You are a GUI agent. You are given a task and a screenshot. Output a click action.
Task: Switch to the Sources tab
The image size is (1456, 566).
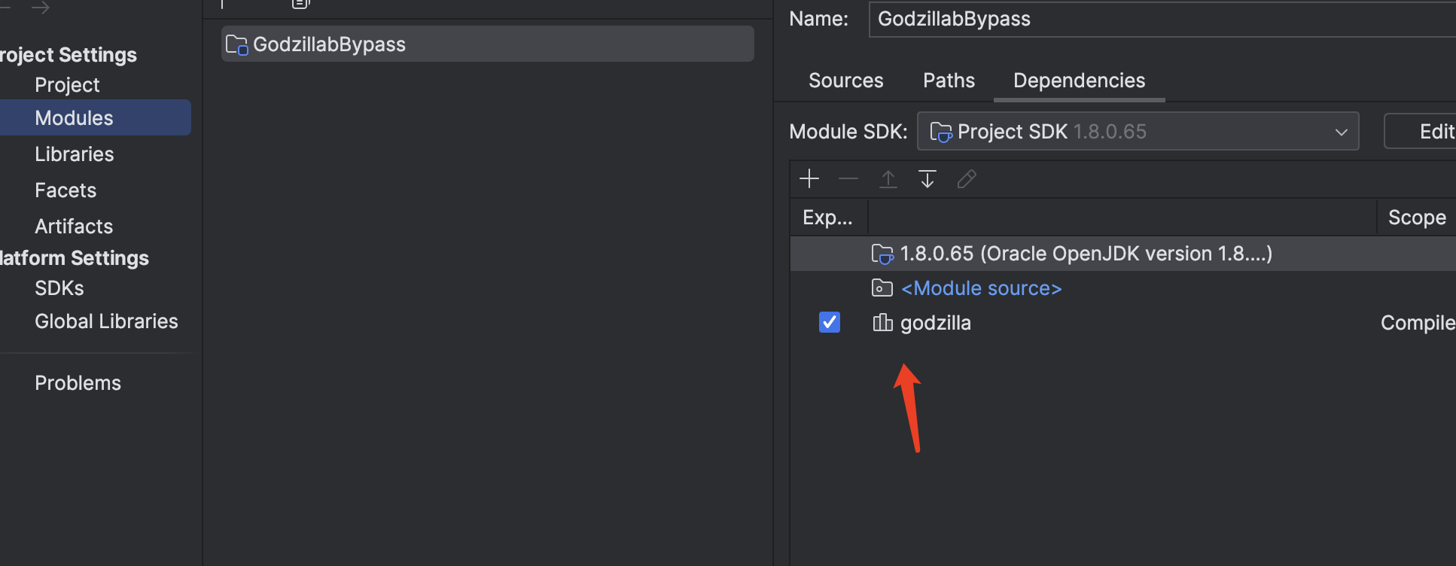[845, 81]
